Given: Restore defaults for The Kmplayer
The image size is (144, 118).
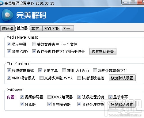Looking at the screenshot, I should [x=122, y=78].
